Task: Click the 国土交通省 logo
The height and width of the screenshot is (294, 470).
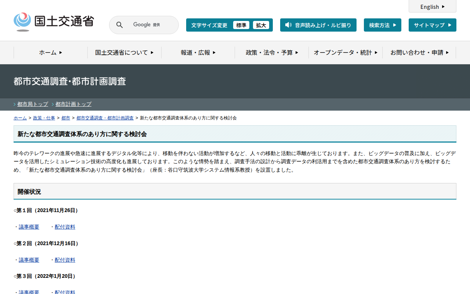Action: coord(54,22)
